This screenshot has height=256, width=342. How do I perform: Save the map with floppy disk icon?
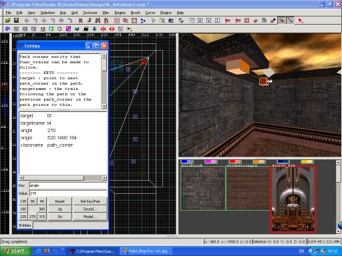coord(16,21)
